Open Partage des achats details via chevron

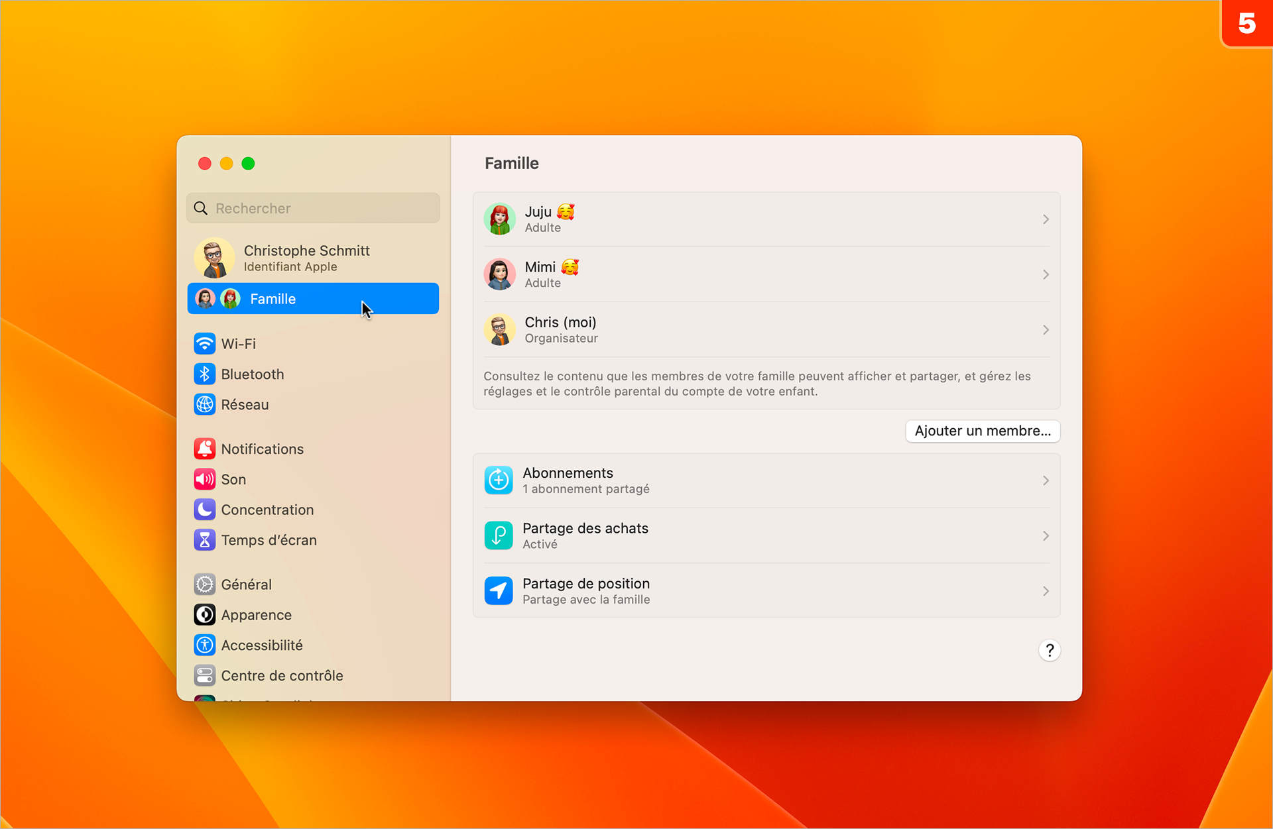coord(1046,535)
